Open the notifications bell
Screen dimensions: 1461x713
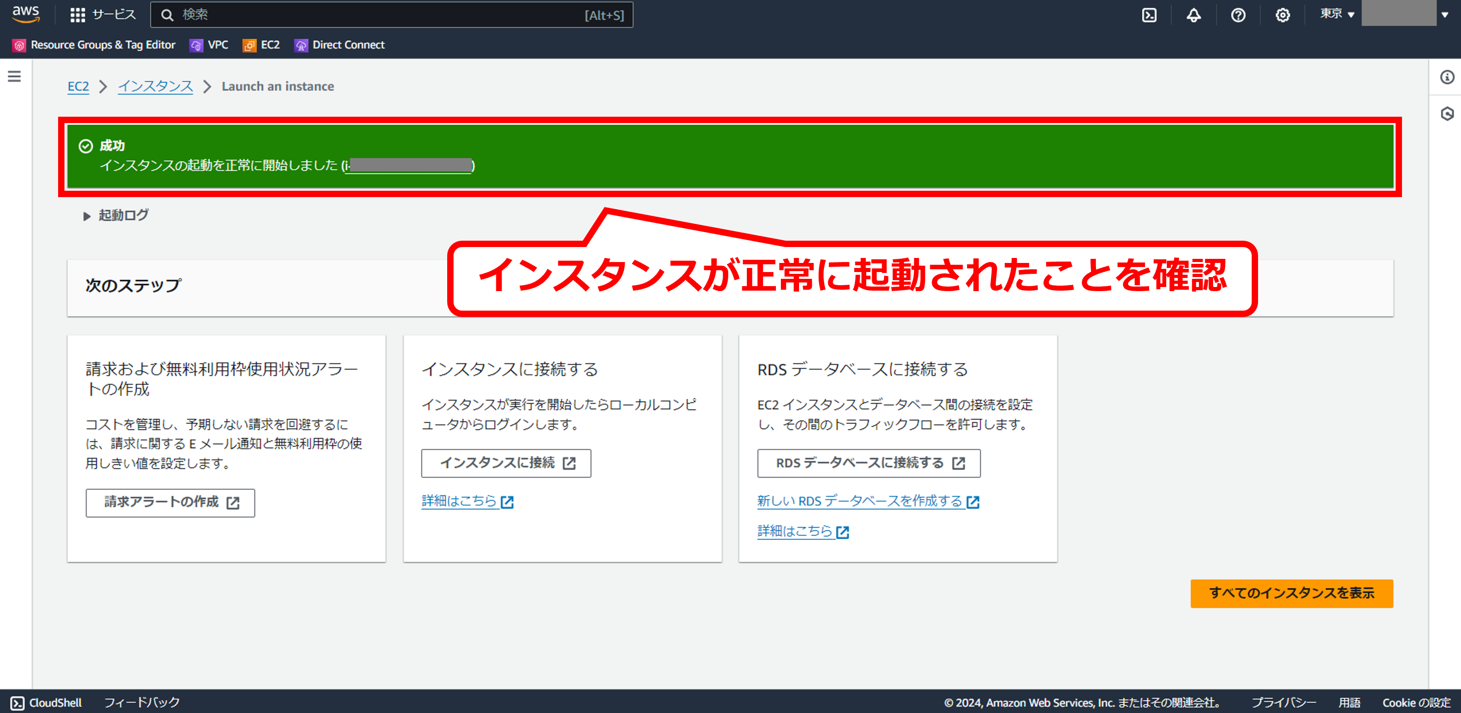point(1193,15)
